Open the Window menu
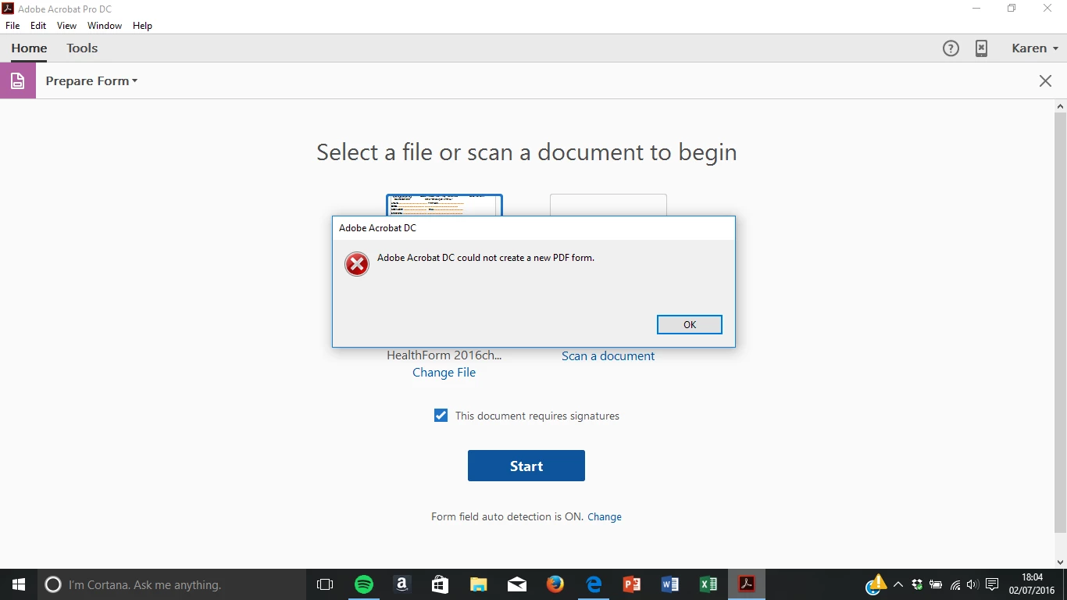 click(105, 26)
